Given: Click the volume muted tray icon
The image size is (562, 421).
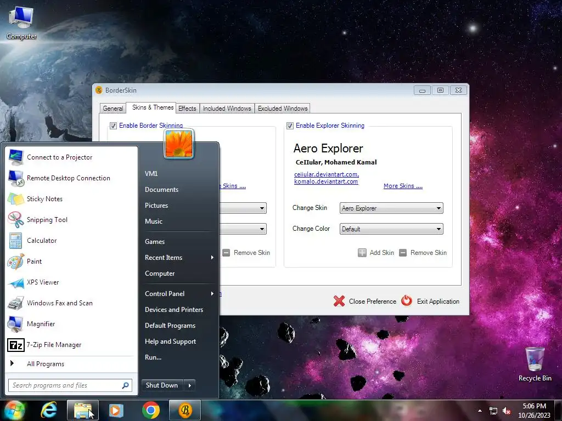Looking at the screenshot, I should tap(507, 411).
